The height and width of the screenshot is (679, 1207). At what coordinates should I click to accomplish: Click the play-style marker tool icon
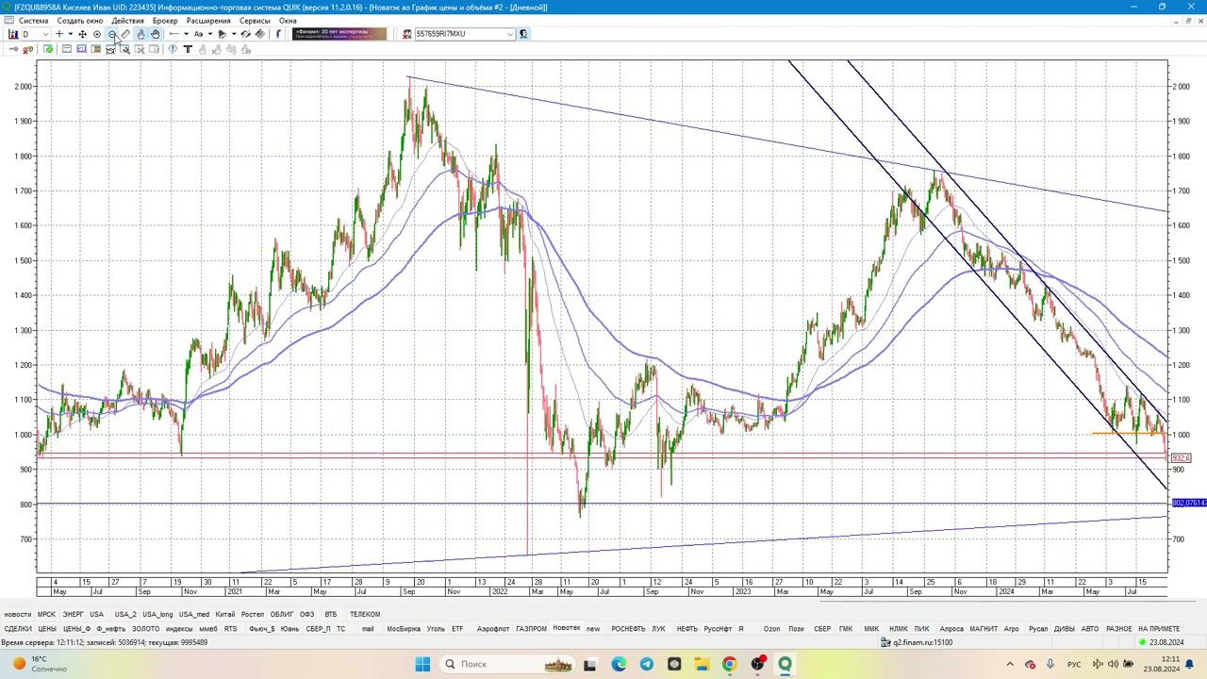(x=222, y=34)
